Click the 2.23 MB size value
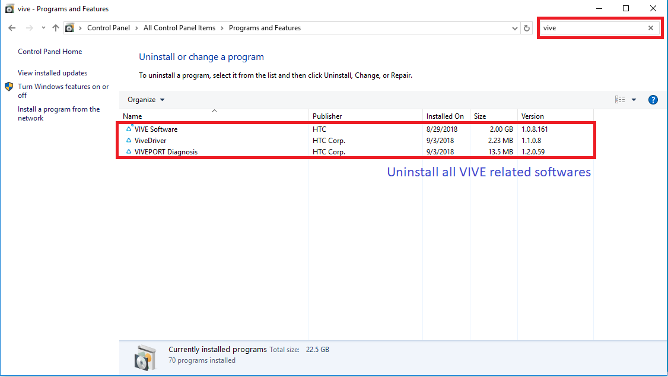This screenshot has height=377, width=668. [x=501, y=140]
